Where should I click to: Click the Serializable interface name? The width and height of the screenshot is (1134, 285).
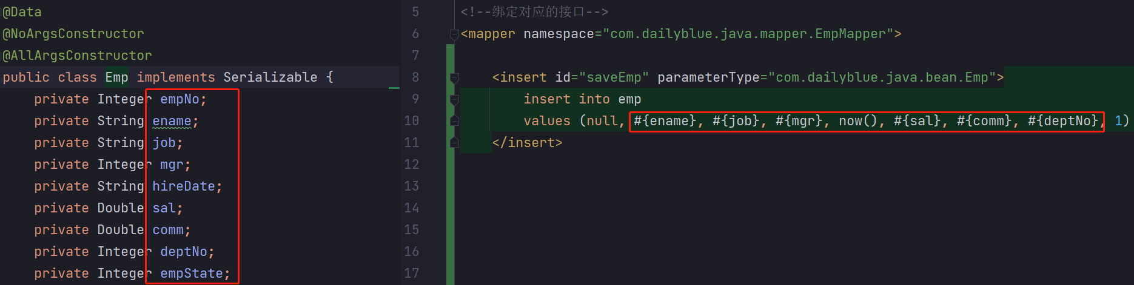click(270, 77)
